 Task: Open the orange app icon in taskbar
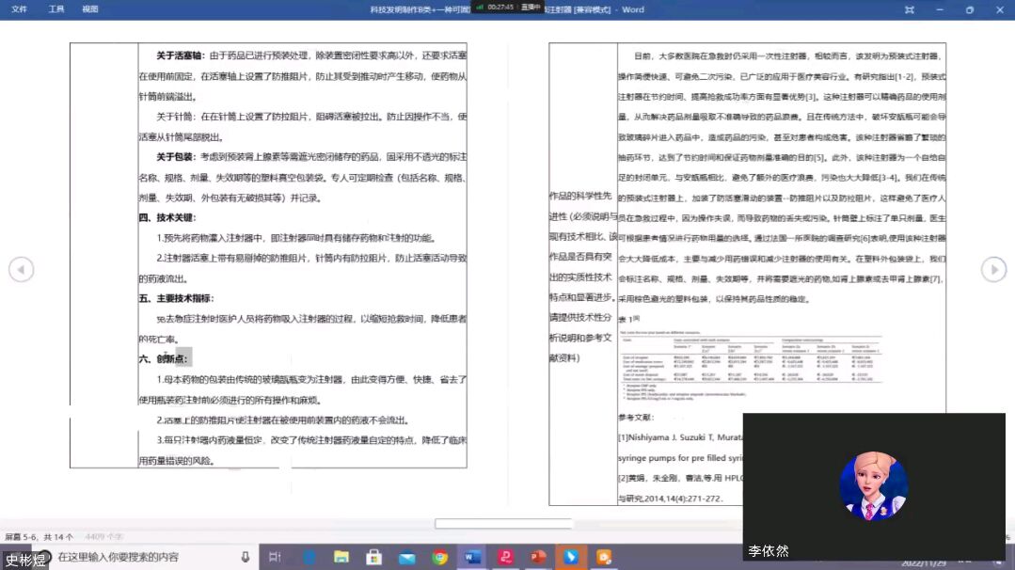click(604, 557)
